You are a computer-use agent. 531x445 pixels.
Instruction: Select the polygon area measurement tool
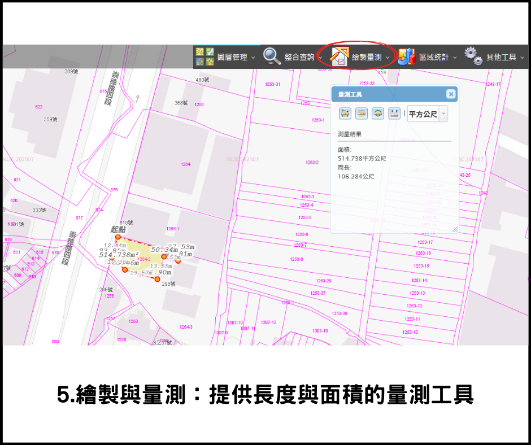coord(345,114)
